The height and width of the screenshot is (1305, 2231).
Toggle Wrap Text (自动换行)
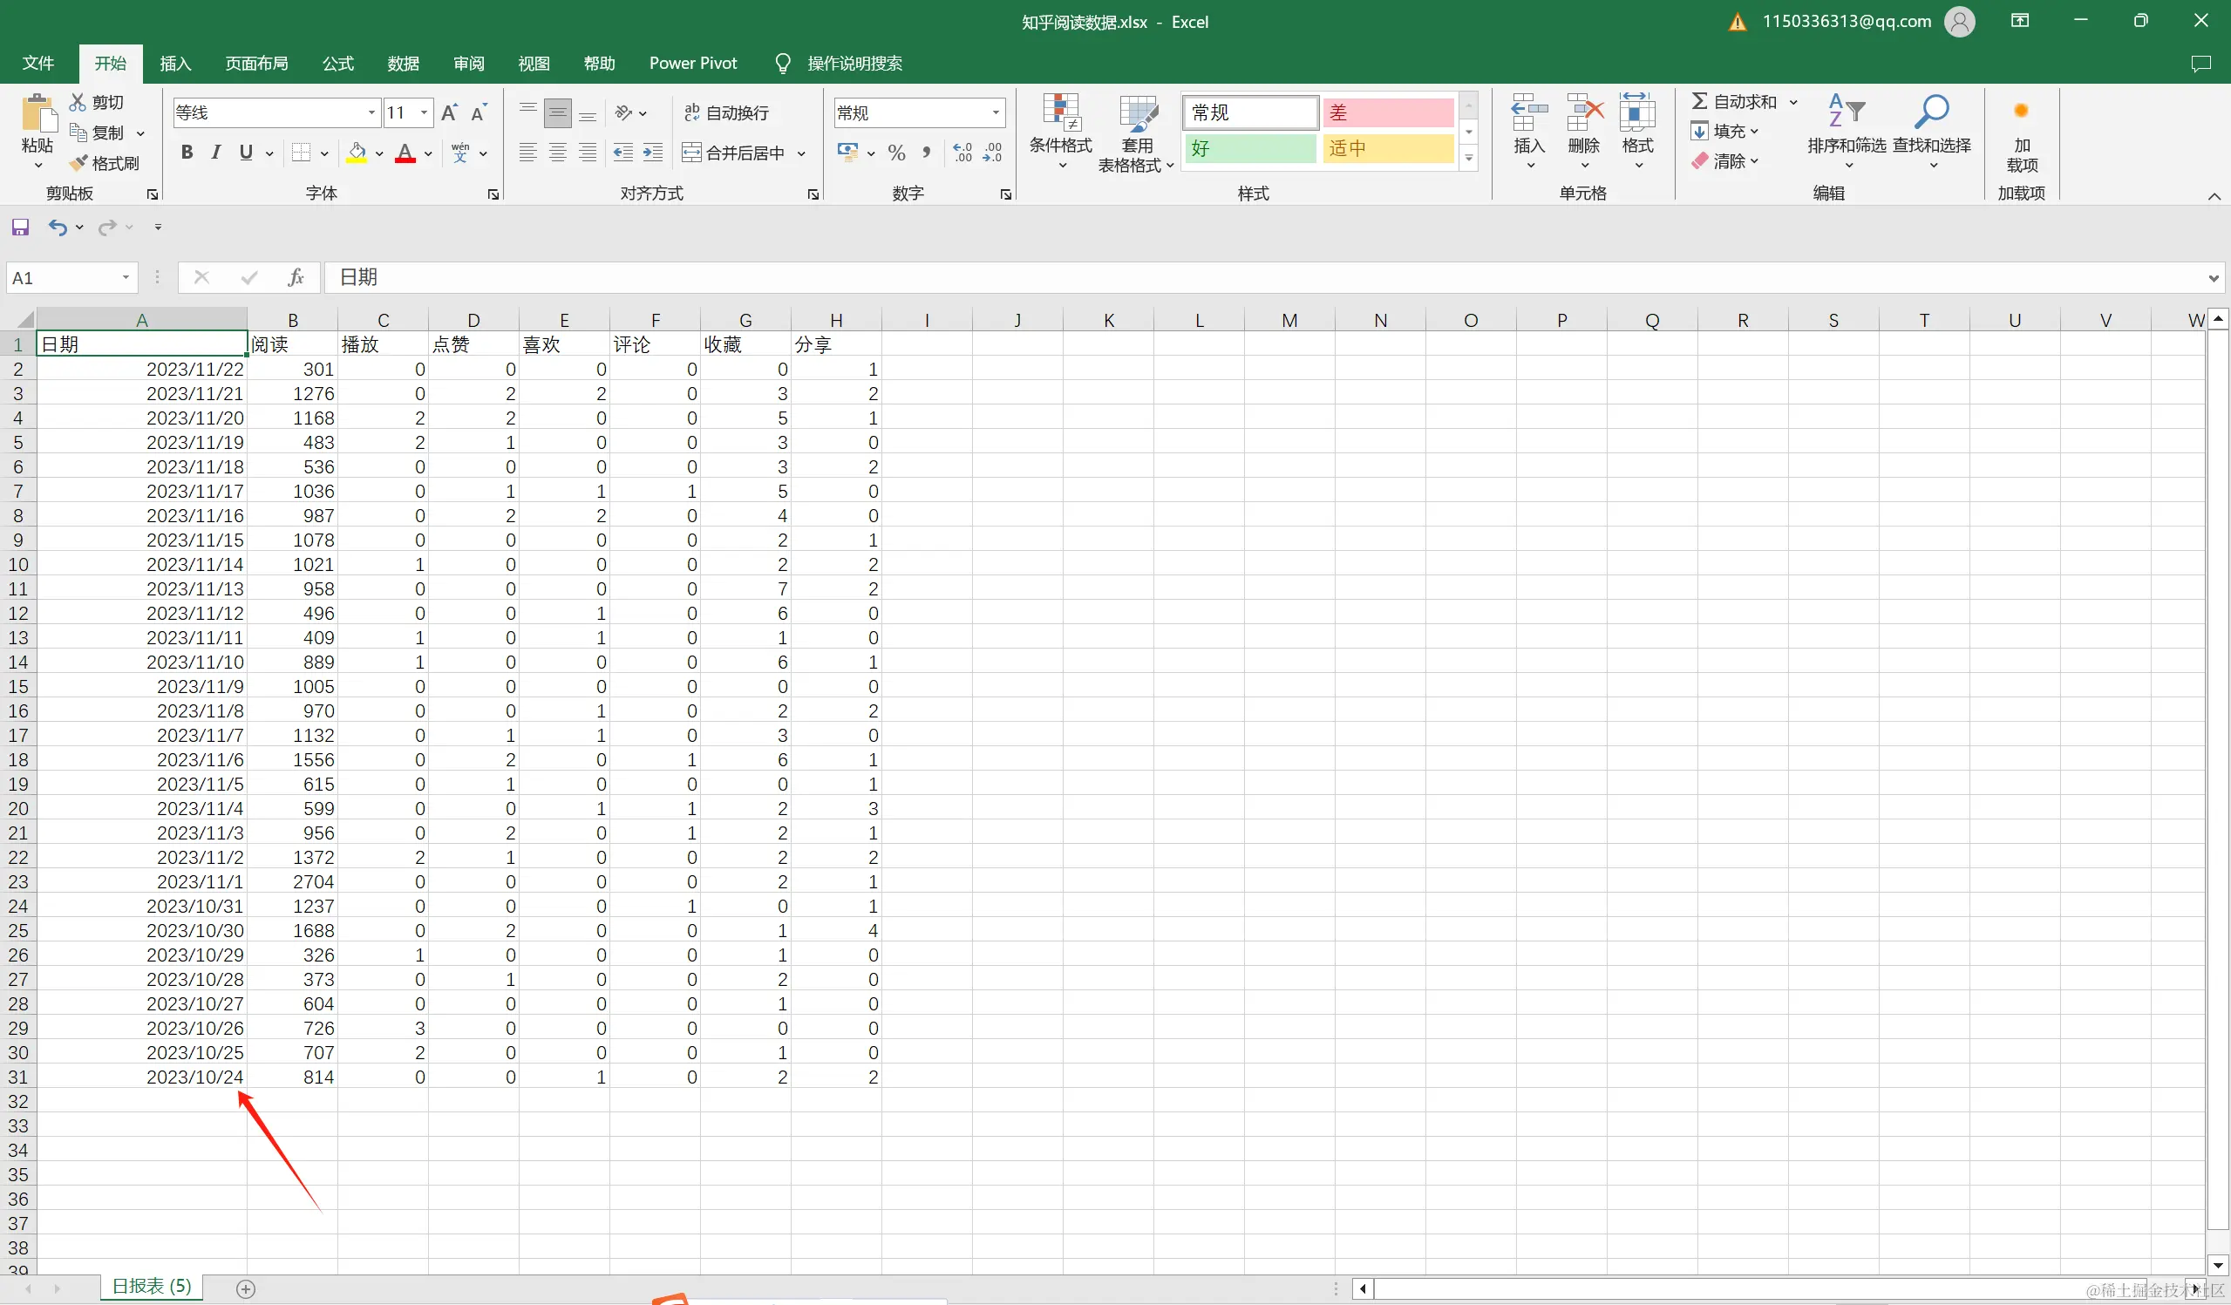click(726, 112)
